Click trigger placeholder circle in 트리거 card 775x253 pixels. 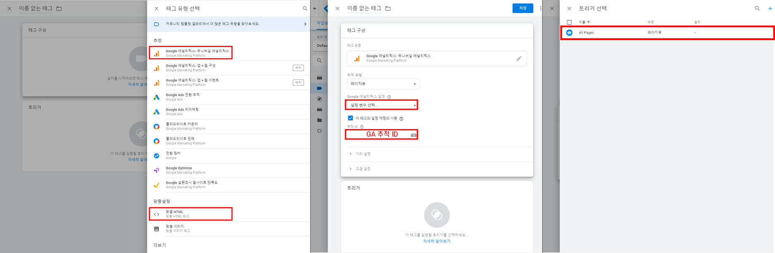(437, 215)
